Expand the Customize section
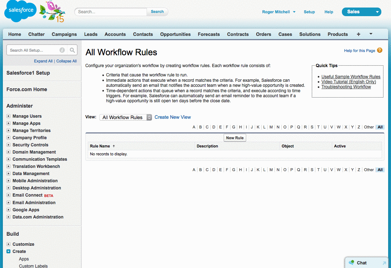 [x=9, y=244]
